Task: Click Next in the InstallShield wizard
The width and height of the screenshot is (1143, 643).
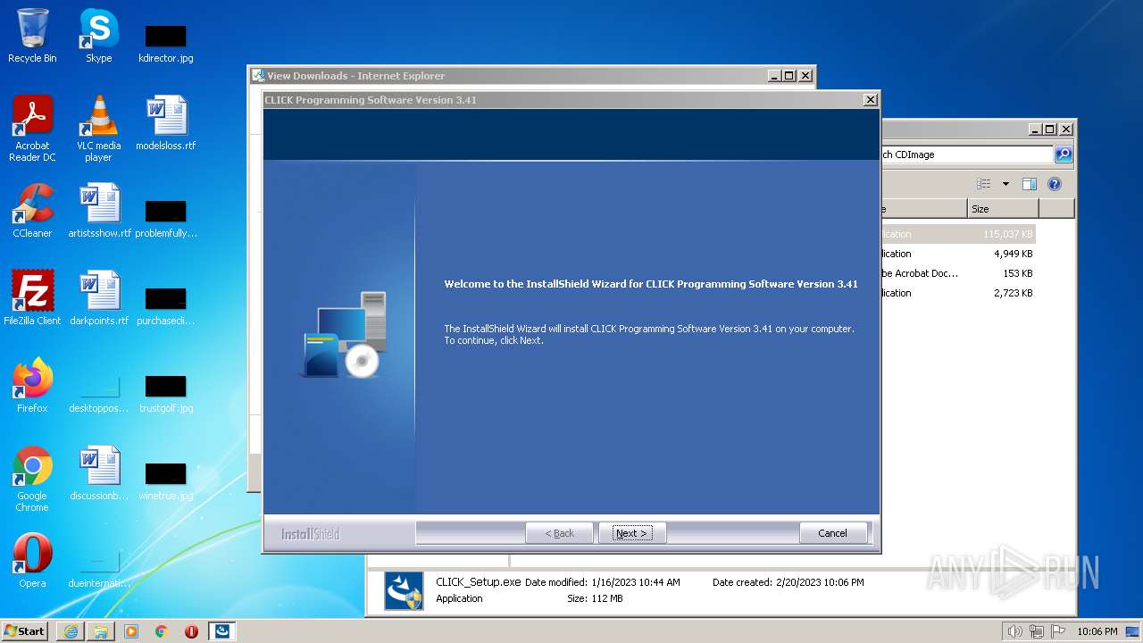Action: click(x=632, y=533)
